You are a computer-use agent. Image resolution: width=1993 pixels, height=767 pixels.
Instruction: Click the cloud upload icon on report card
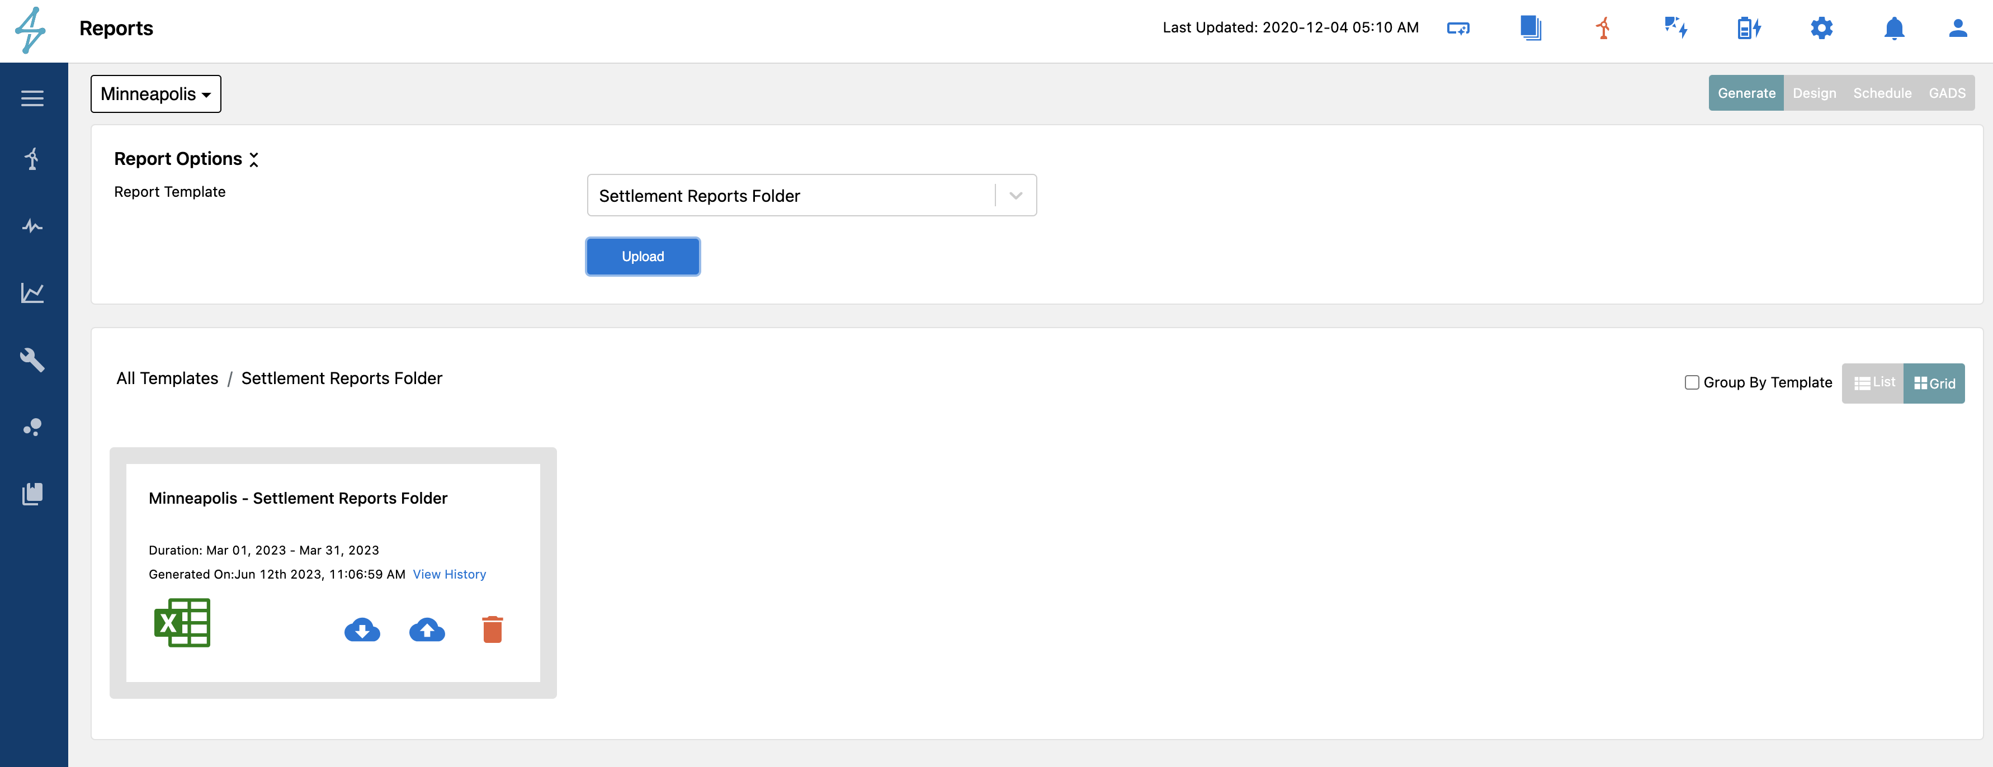click(x=427, y=630)
